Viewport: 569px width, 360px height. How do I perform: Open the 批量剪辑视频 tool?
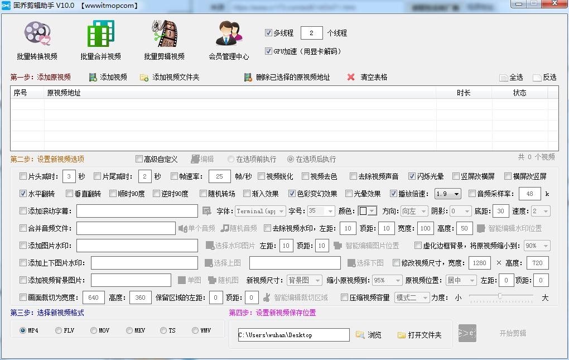(x=163, y=39)
